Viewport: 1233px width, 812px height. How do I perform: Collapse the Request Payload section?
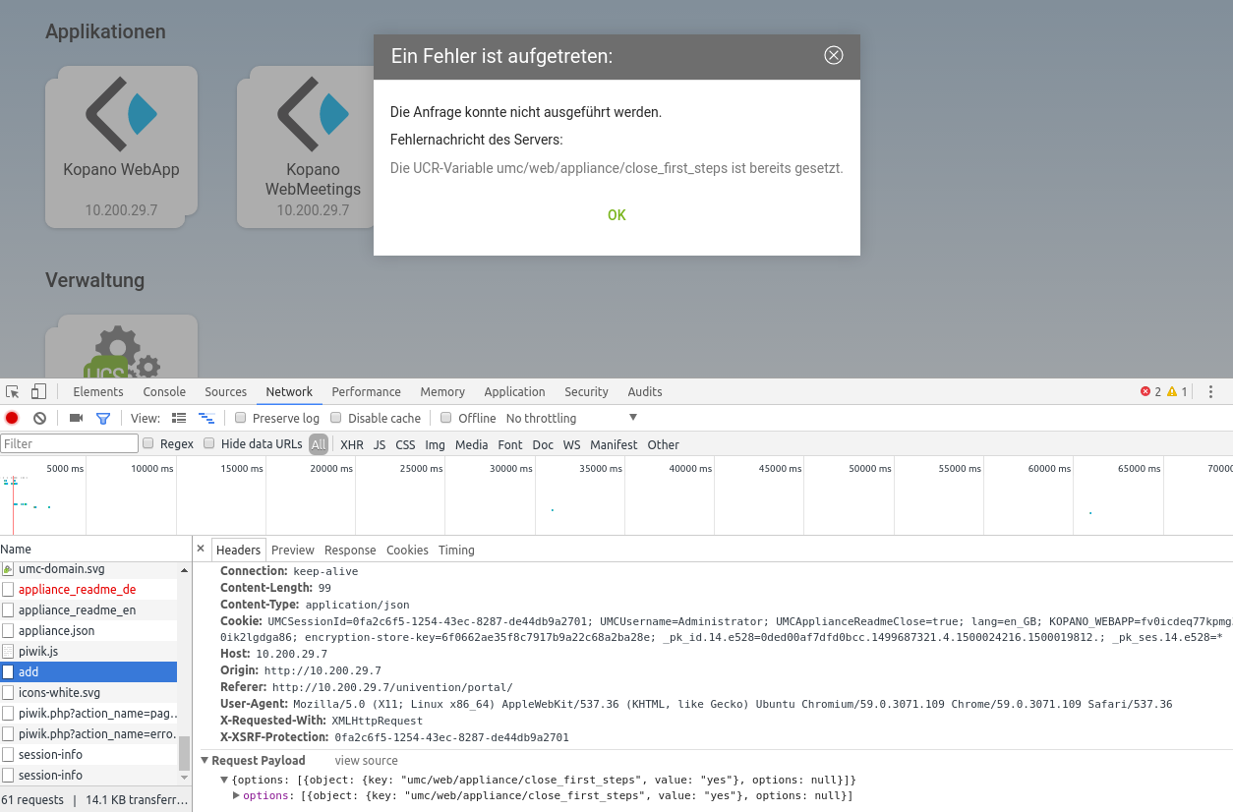point(205,761)
